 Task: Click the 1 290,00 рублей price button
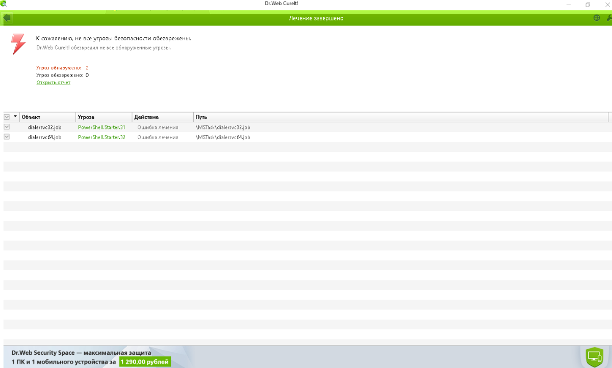click(x=145, y=362)
